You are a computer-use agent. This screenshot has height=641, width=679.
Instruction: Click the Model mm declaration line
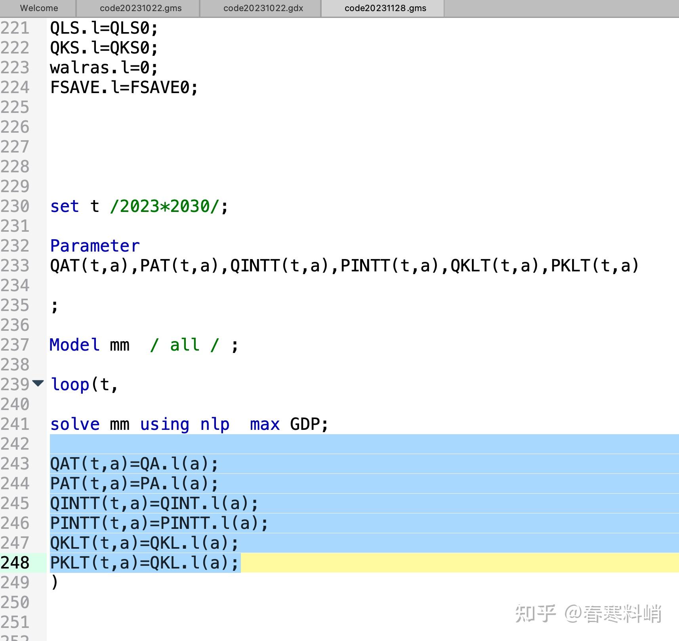coord(119,345)
